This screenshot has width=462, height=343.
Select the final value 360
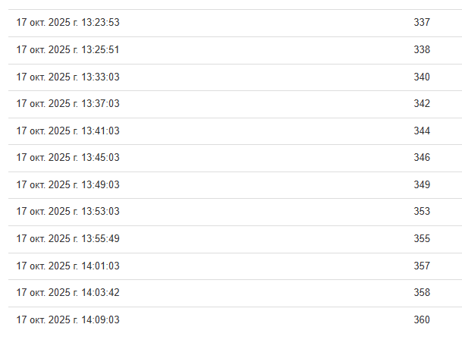click(x=422, y=320)
